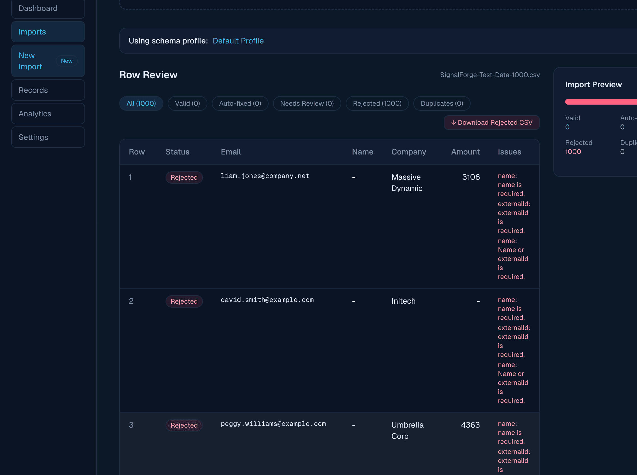
Task: Open the Dashboard sidebar item
Action: (x=48, y=9)
